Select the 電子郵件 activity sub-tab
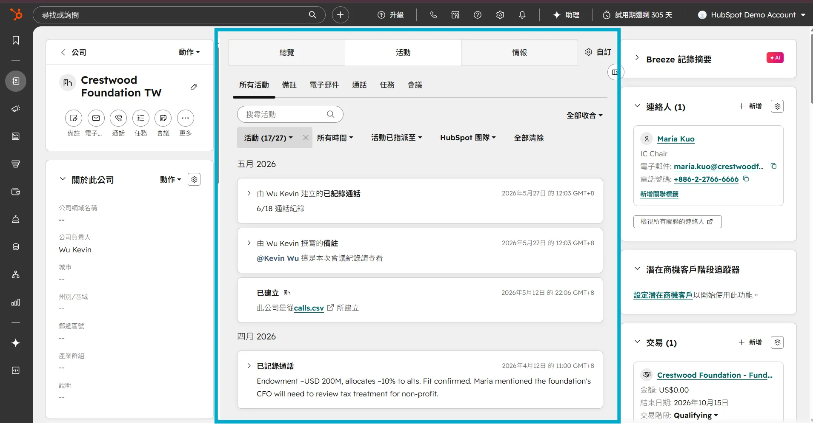The image size is (813, 424). pyautogui.click(x=324, y=85)
